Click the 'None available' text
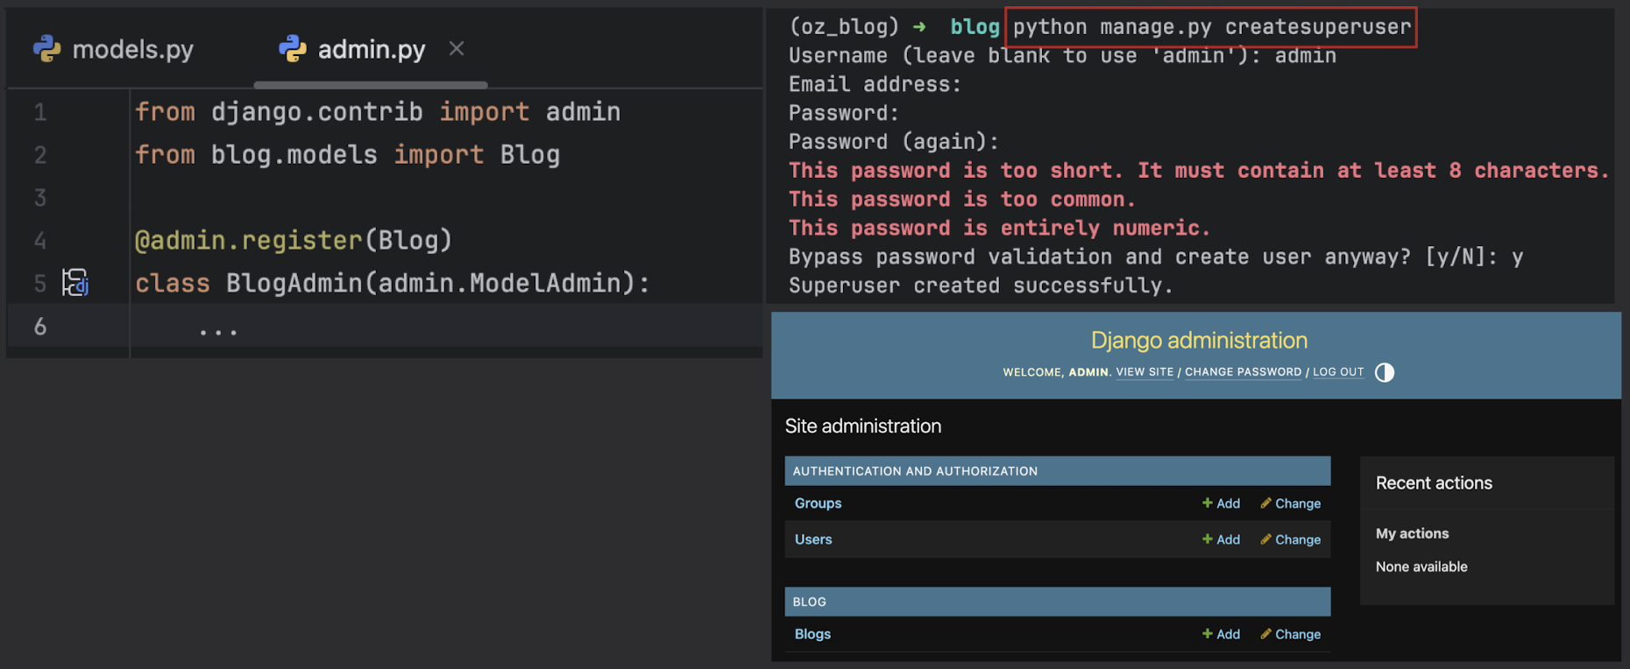The image size is (1630, 669). pyautogui.click(x=1421, y=567)
